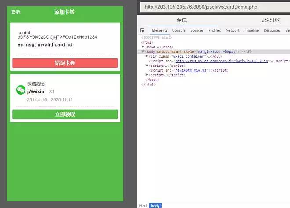Viewport: 290px width, 208px height.
Task: Select the </body> closing tag line
Action: [152, 80]
